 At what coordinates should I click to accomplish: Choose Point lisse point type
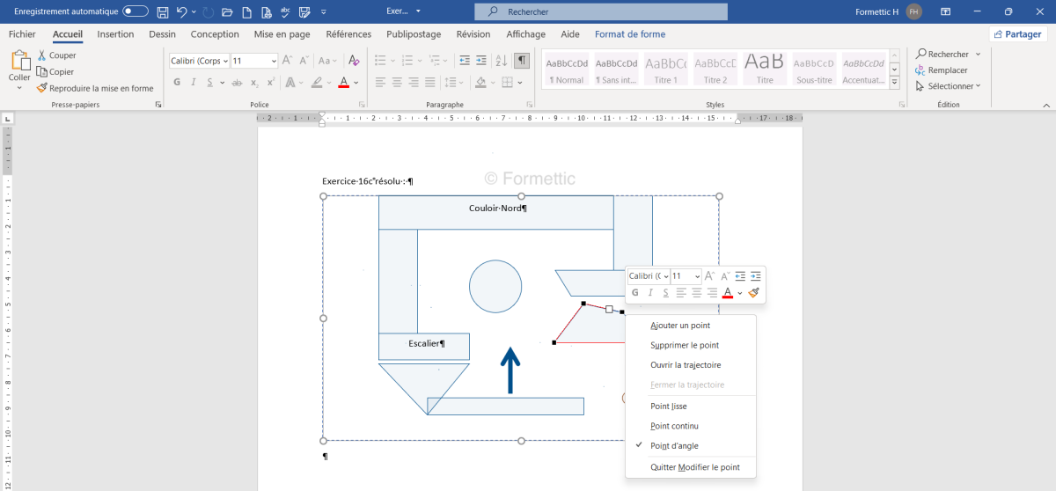668,407
